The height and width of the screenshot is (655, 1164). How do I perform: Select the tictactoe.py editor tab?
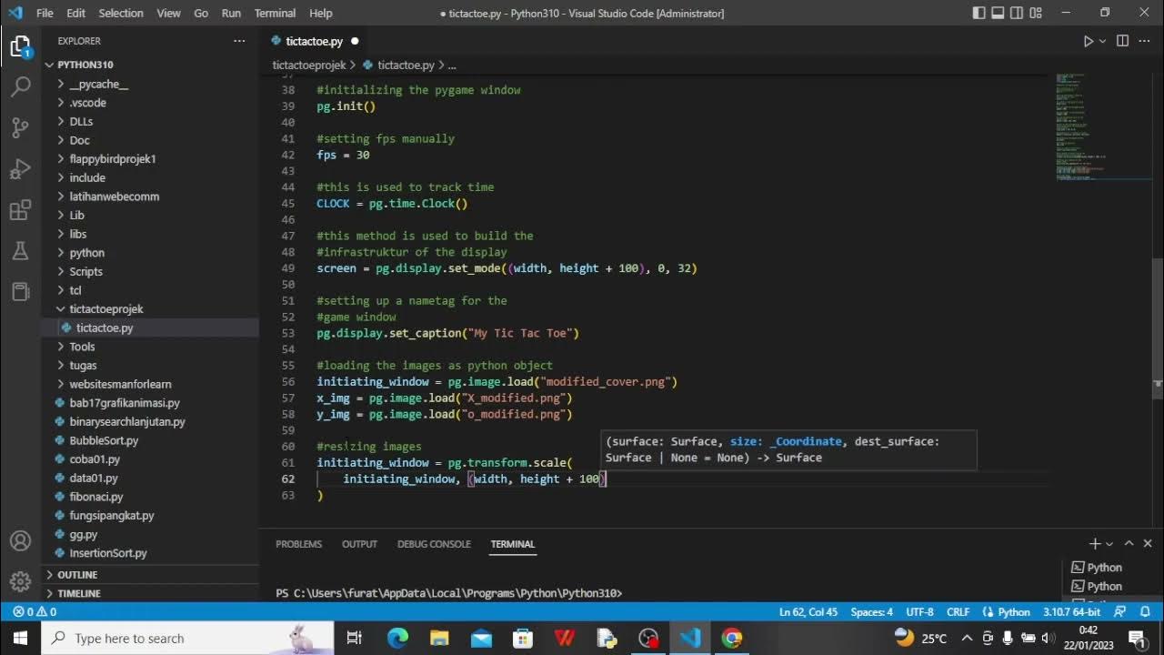[314, 41]
